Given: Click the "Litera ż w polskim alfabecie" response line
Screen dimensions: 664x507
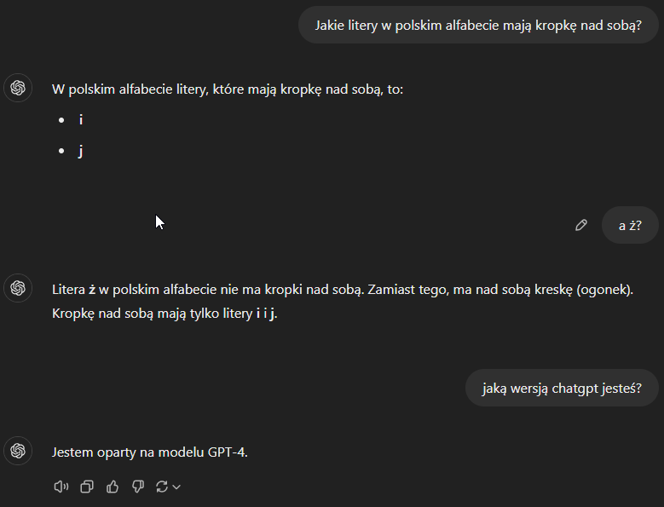Looking at the screenshot, I should point(342,290).
